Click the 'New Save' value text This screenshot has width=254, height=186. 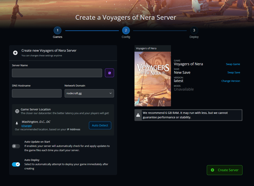coord(182,72)
